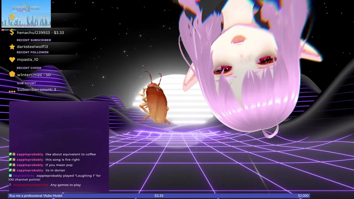This screenshot has width=354, height=199.
Task: Click the goal target amount '$2,000'
Action: [x=303, y=196]
